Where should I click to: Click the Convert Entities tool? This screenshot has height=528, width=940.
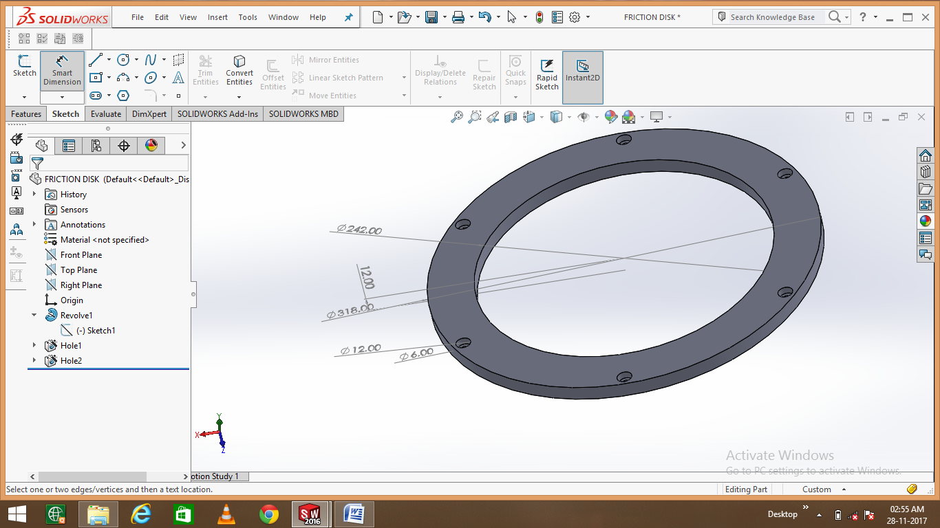click(239, 71)
